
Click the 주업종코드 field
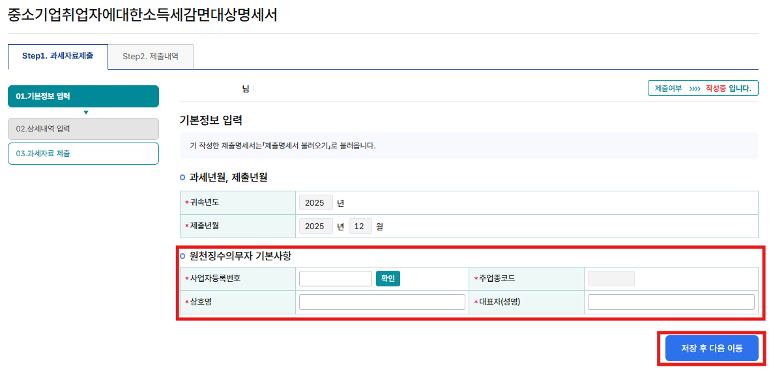pyautogui.click(x=611, y=279)
